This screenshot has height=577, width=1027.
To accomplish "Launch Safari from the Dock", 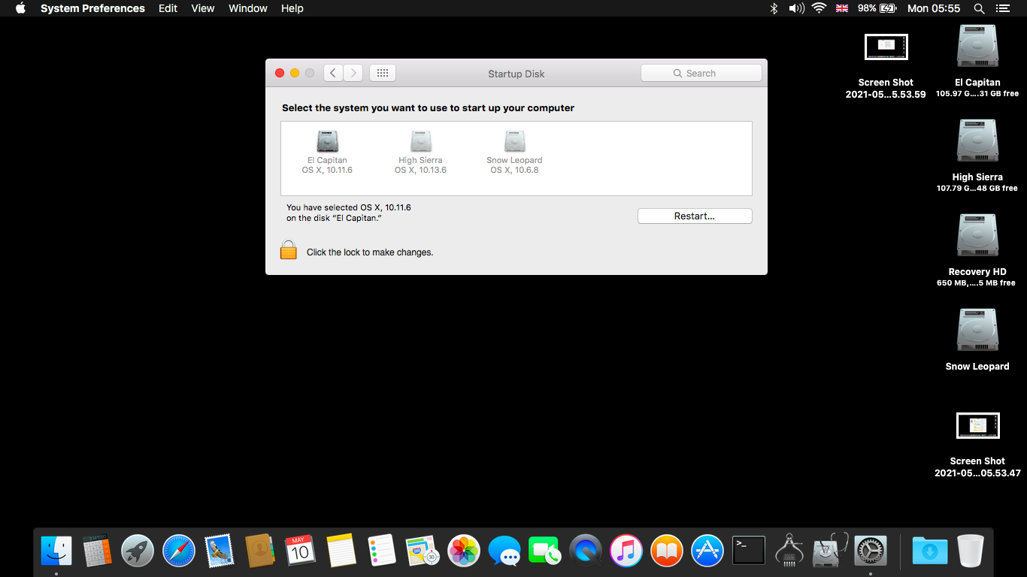I will point(178,551).
